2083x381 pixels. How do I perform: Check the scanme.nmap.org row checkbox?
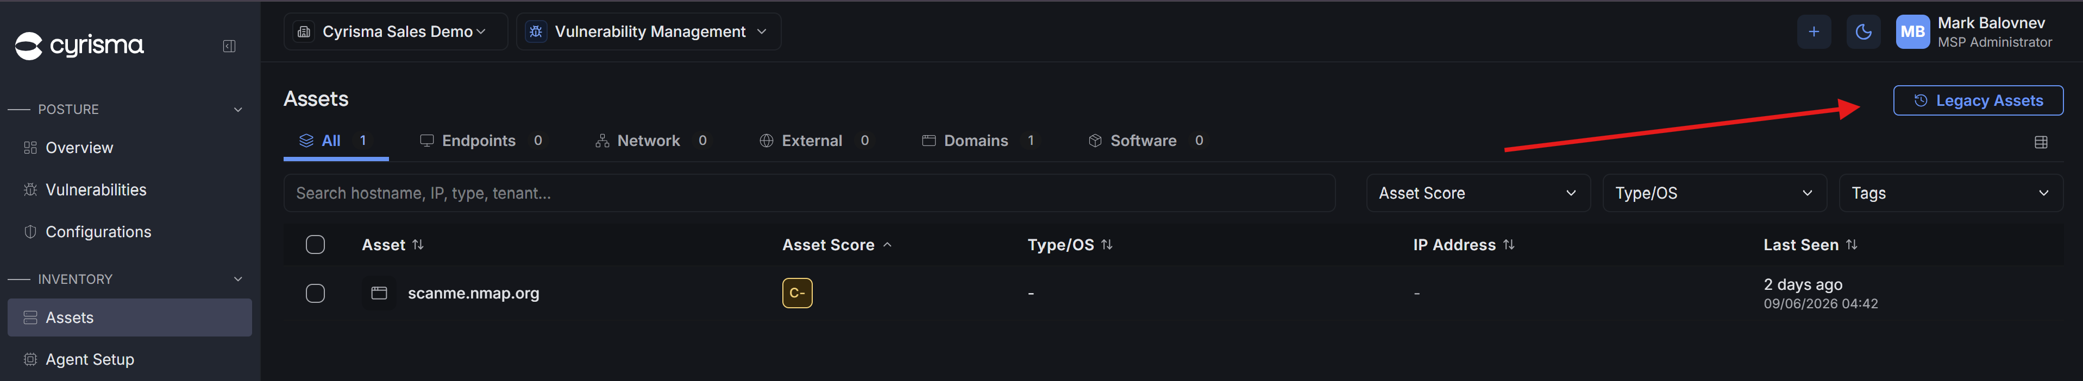315,293
